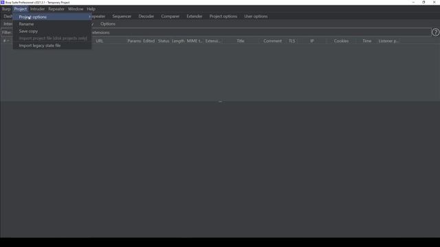Sort by IP column header
Image resolution: width=440 pixels, height=247 pixels.
[x=311, y=41]
